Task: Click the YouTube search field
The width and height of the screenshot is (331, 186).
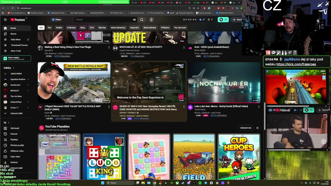Action: point(103,20)
